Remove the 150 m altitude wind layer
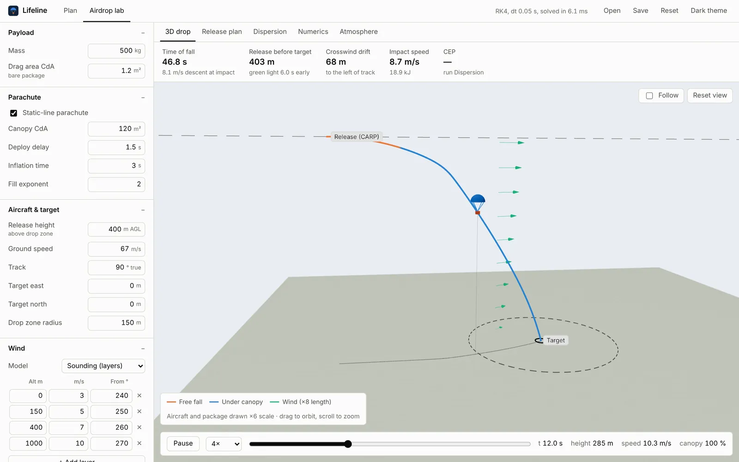739x462 pixels. 139,412
